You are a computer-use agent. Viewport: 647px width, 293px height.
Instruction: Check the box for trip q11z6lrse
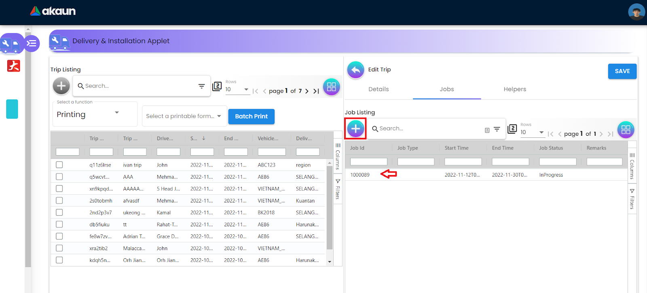click(59, 165)
